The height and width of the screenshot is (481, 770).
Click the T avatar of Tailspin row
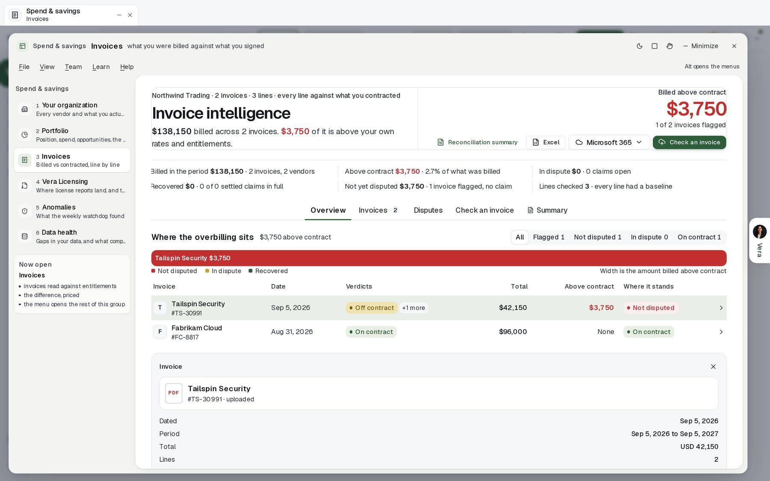coord(160,308)
